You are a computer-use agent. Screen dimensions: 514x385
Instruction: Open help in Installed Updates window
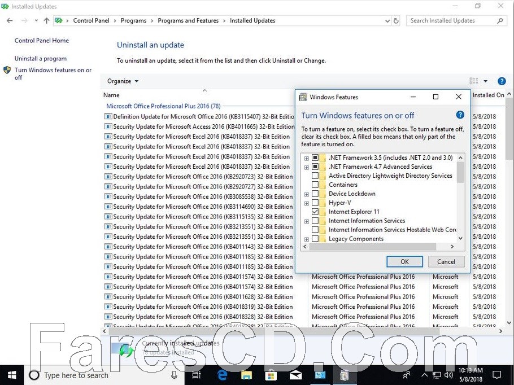click(502, 81)
